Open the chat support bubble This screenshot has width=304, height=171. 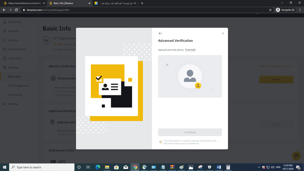tap(296, 156)
